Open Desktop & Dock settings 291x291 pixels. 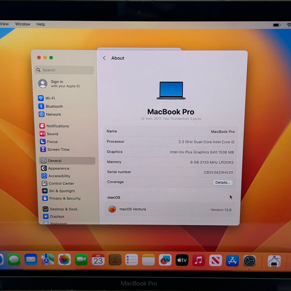click(60, 209)
